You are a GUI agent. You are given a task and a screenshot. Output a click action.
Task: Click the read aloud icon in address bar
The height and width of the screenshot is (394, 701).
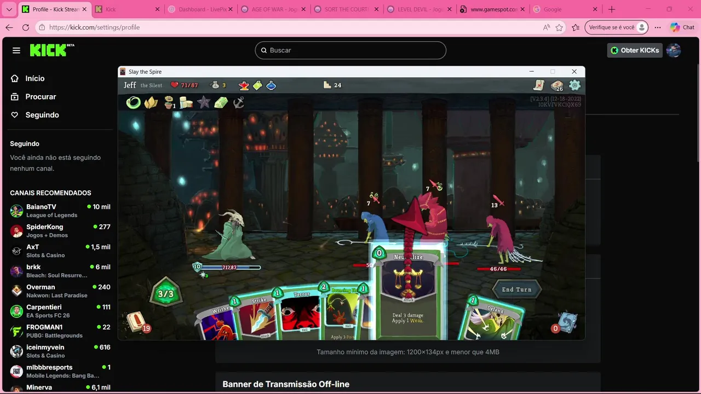tap(546, 27)
